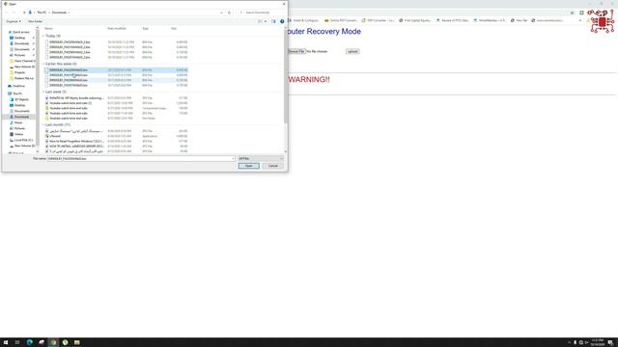Viewport: 618px width, 347px height.
Task: Collapse the Earlier this week group
Action: coord(43,64)
